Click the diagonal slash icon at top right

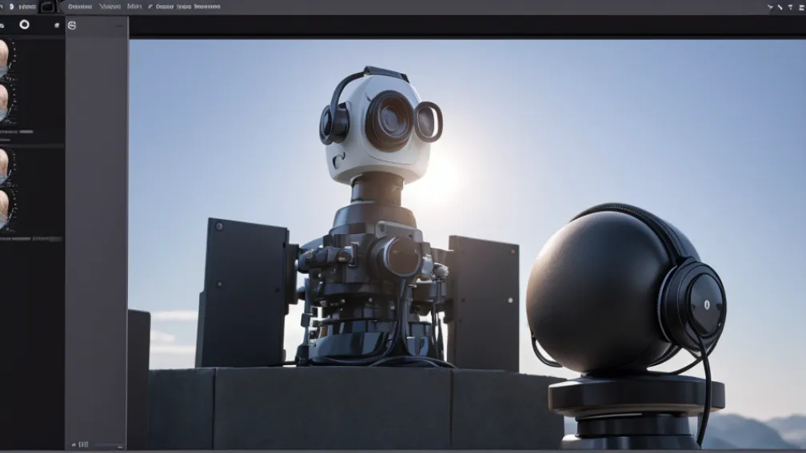tap(780, 7)
